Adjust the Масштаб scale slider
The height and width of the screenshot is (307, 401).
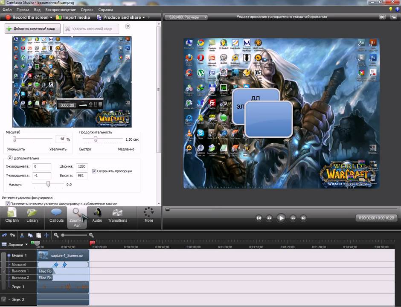(x=15, y=139)
